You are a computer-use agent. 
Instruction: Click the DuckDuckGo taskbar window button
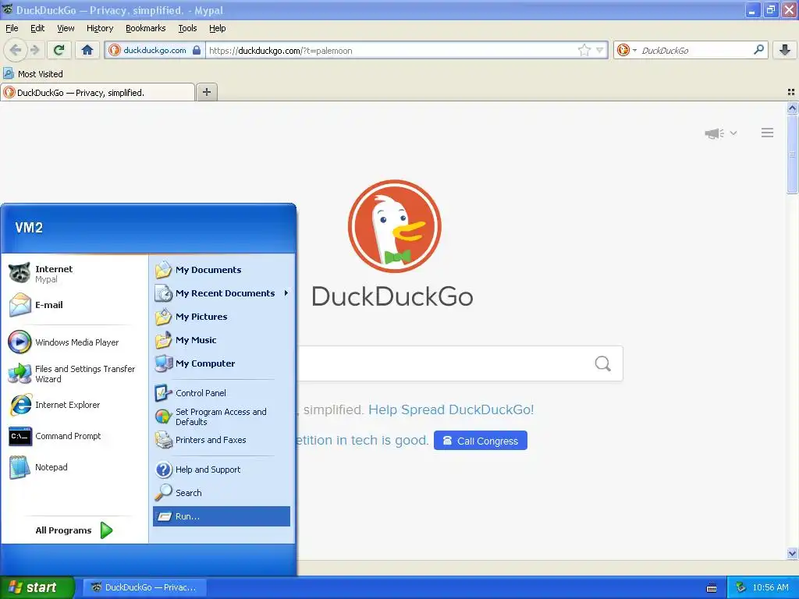point(145,587)
